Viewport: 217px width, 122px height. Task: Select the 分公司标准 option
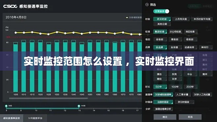pyautogui.click(x=175, y=32)
